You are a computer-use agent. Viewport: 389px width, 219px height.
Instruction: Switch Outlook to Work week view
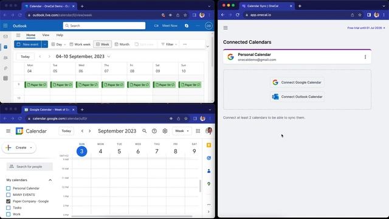click(x=80, y=44)
